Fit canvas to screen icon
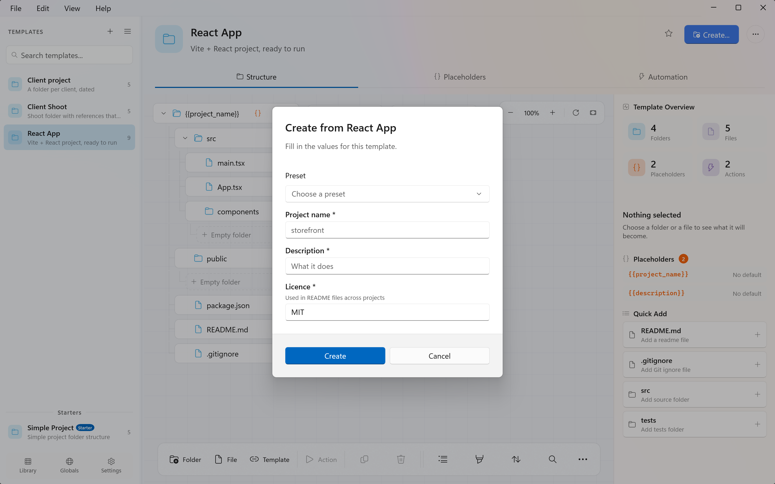Image resolution: width=775 pixels, height=484 pixels. coord(593,113)
